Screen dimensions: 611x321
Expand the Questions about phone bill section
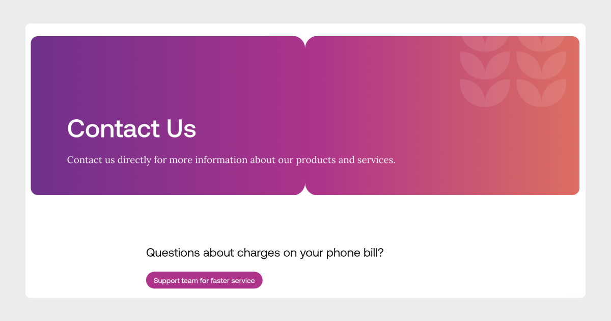[265, 253]
